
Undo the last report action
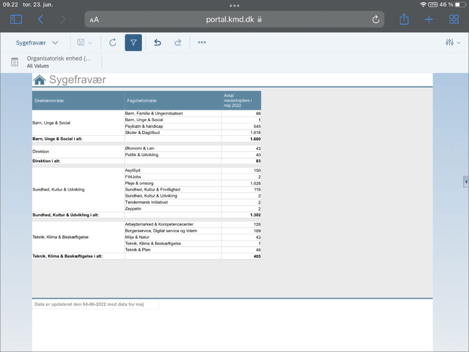click(x=158, y=43)
